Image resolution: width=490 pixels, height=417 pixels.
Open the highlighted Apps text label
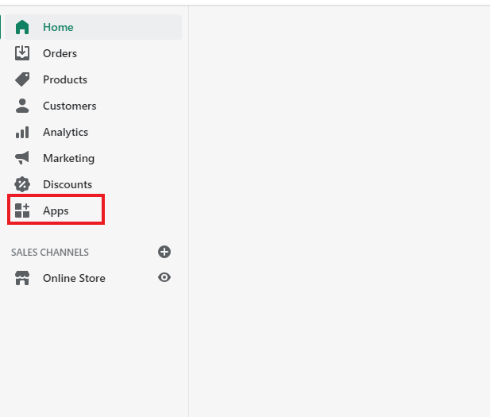56,210
